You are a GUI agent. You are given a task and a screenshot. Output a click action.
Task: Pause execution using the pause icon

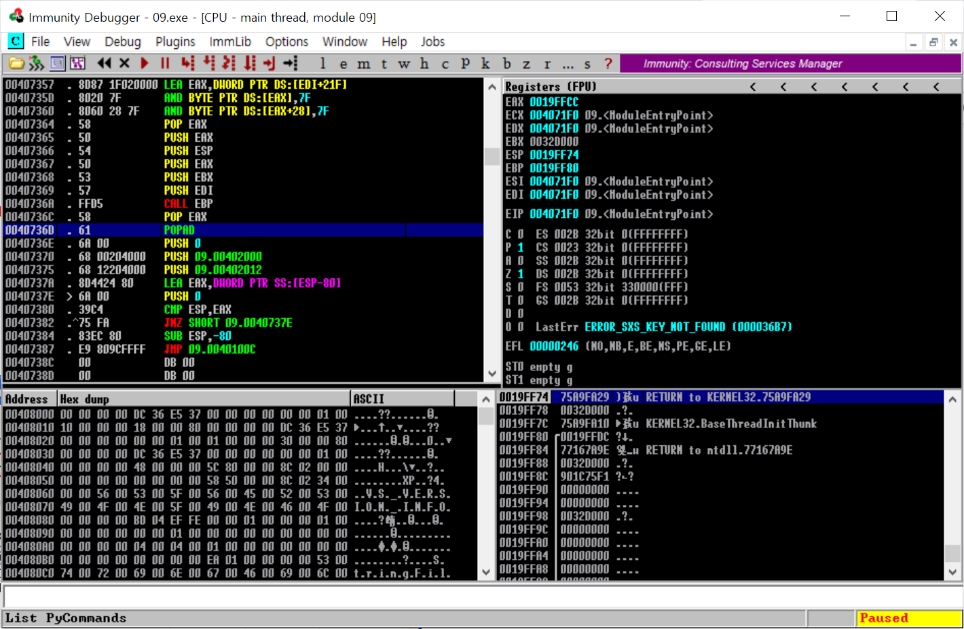pyautogui.click(x=164, y=64)
